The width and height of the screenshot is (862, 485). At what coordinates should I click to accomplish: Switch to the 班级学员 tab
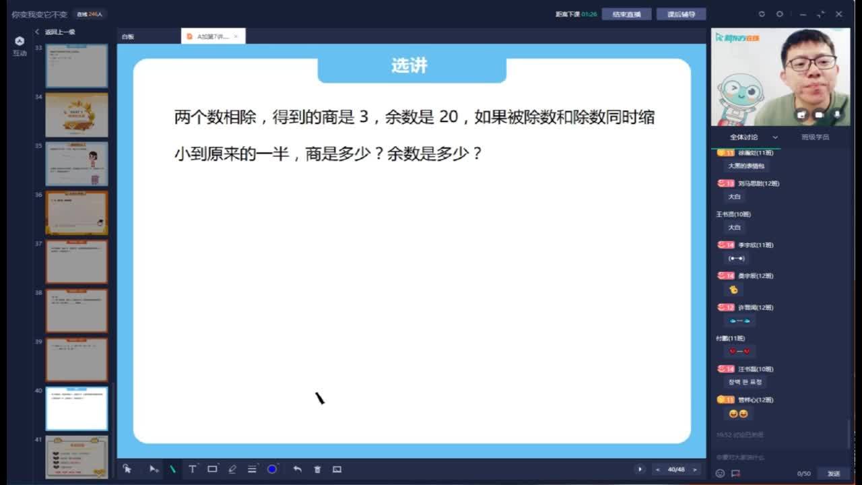tap(814, 136)
